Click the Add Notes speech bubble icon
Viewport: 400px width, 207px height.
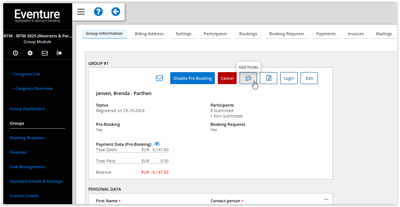pyautogui.click(x=248, y=78)
